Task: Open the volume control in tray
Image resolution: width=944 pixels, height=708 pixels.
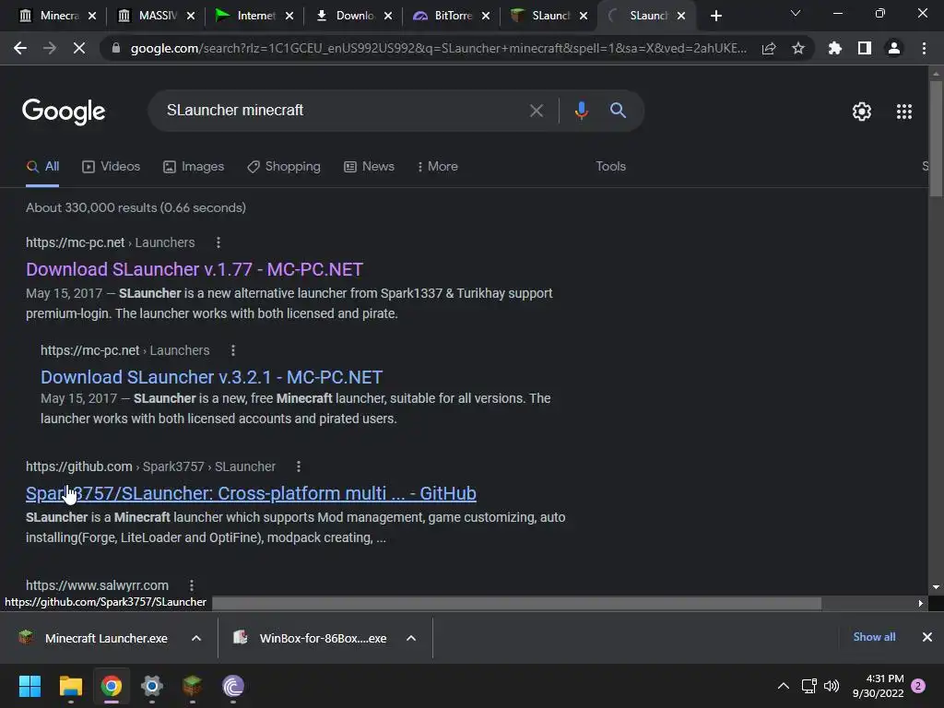Action: click(x=832, y=686)
